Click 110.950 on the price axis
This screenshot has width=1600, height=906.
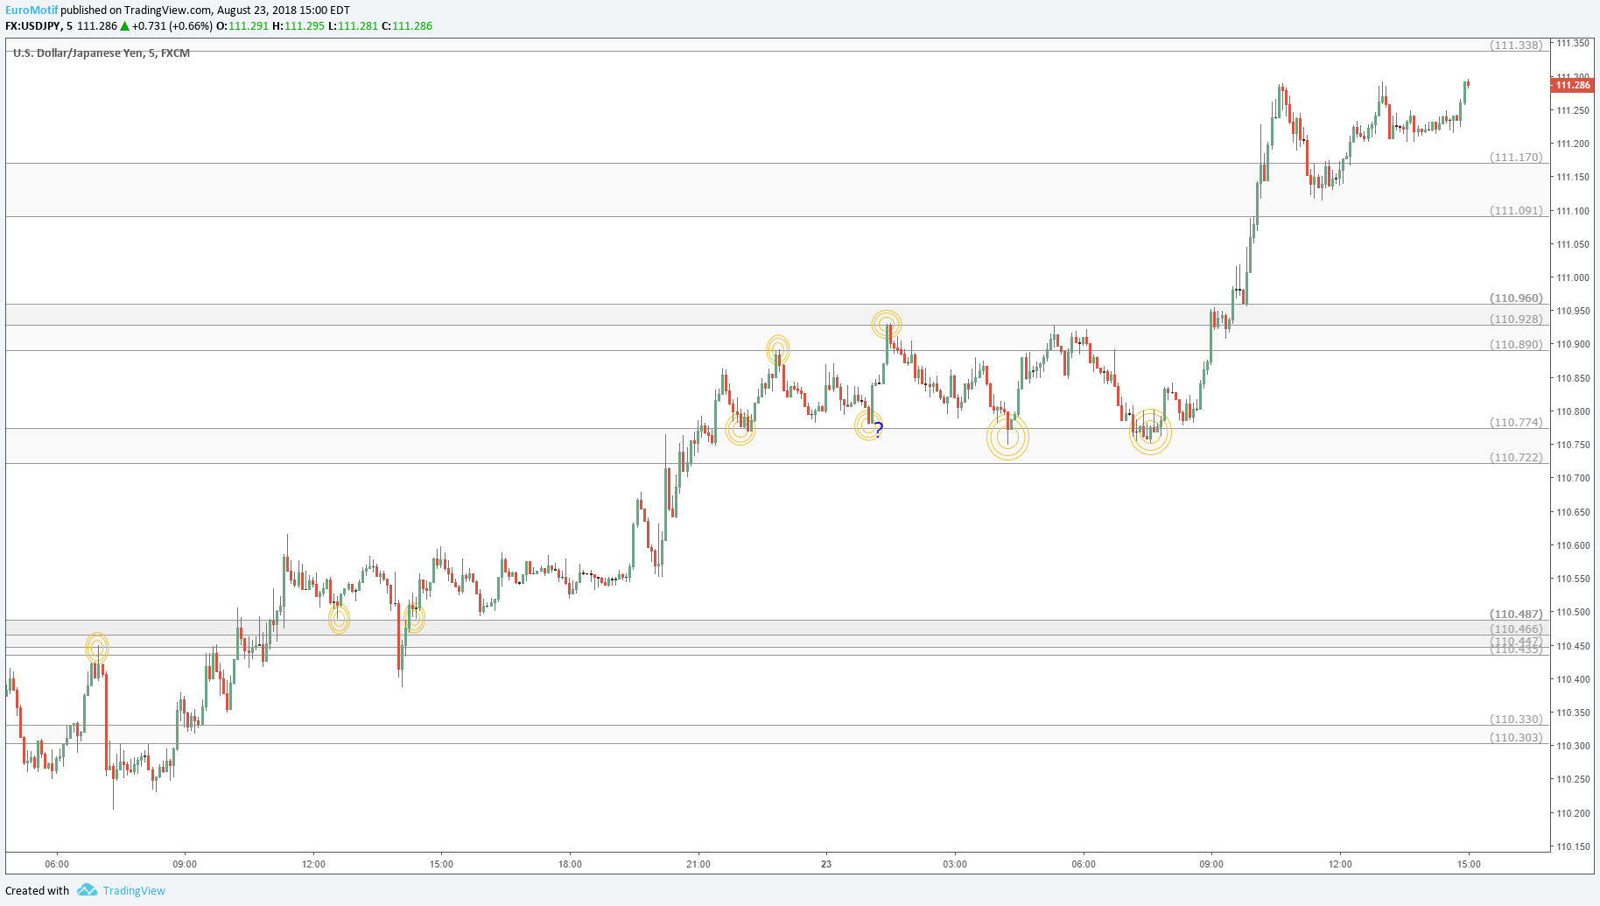(x=1573, y=311)
